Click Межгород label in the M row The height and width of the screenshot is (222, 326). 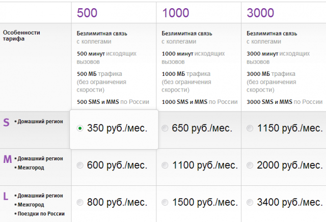tap(31, 168)
